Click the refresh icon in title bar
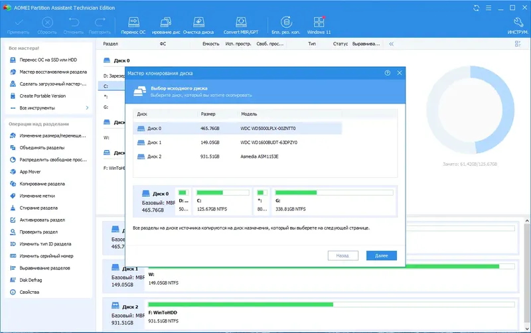This screenshot has height=333, width=531. pyautogui.click(x=476, y=8)
